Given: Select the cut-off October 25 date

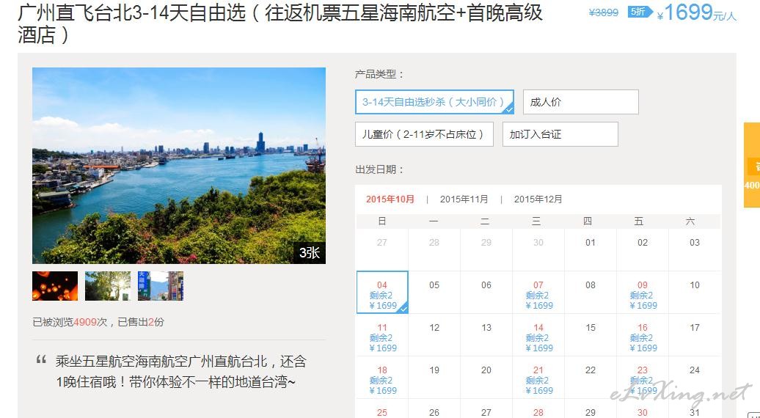Looking at the screenshot, I should tap(382, 409).
